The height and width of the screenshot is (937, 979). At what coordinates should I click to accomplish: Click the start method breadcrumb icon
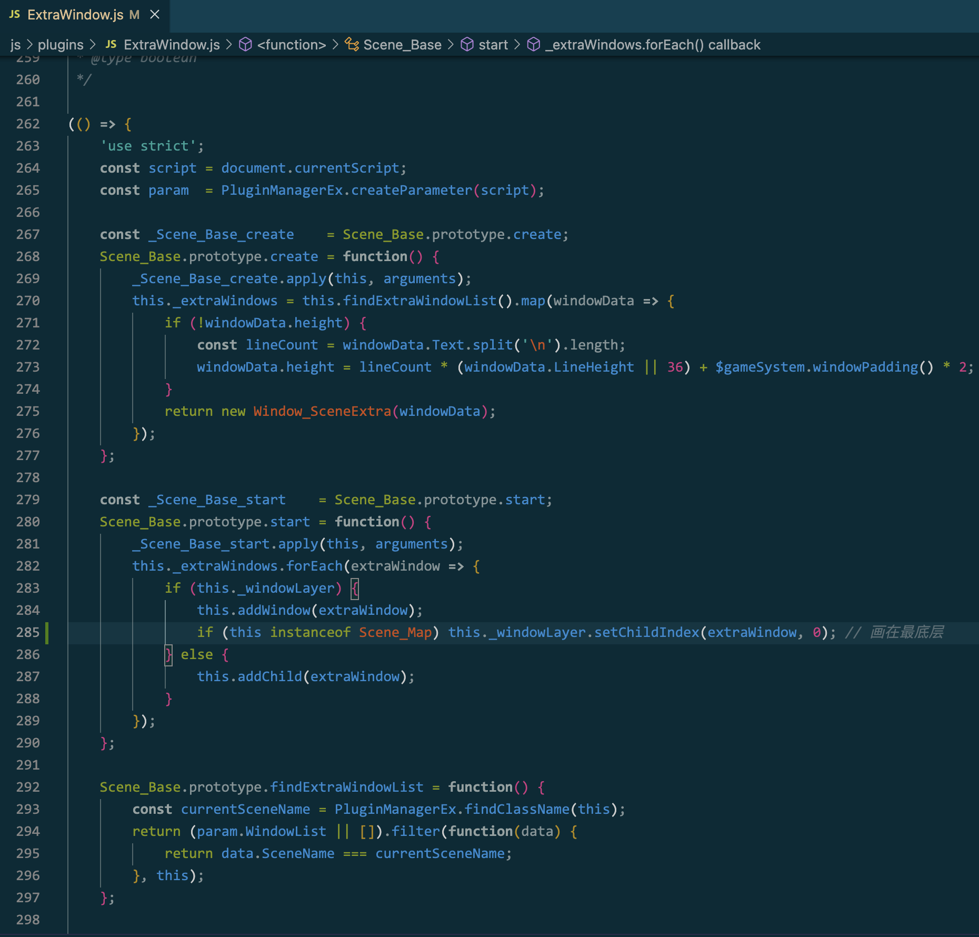(x=467, y=45)
